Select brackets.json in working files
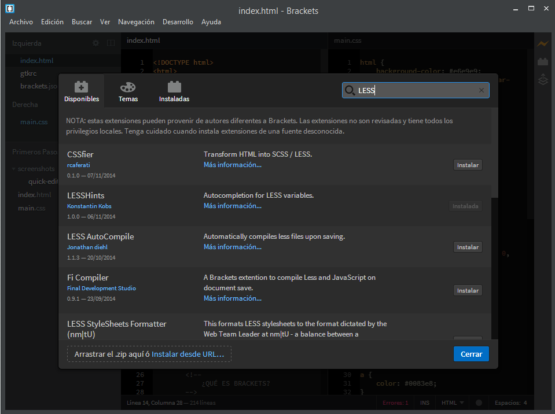The height and width of the screenshot is (414, 555). coord(38,86)
